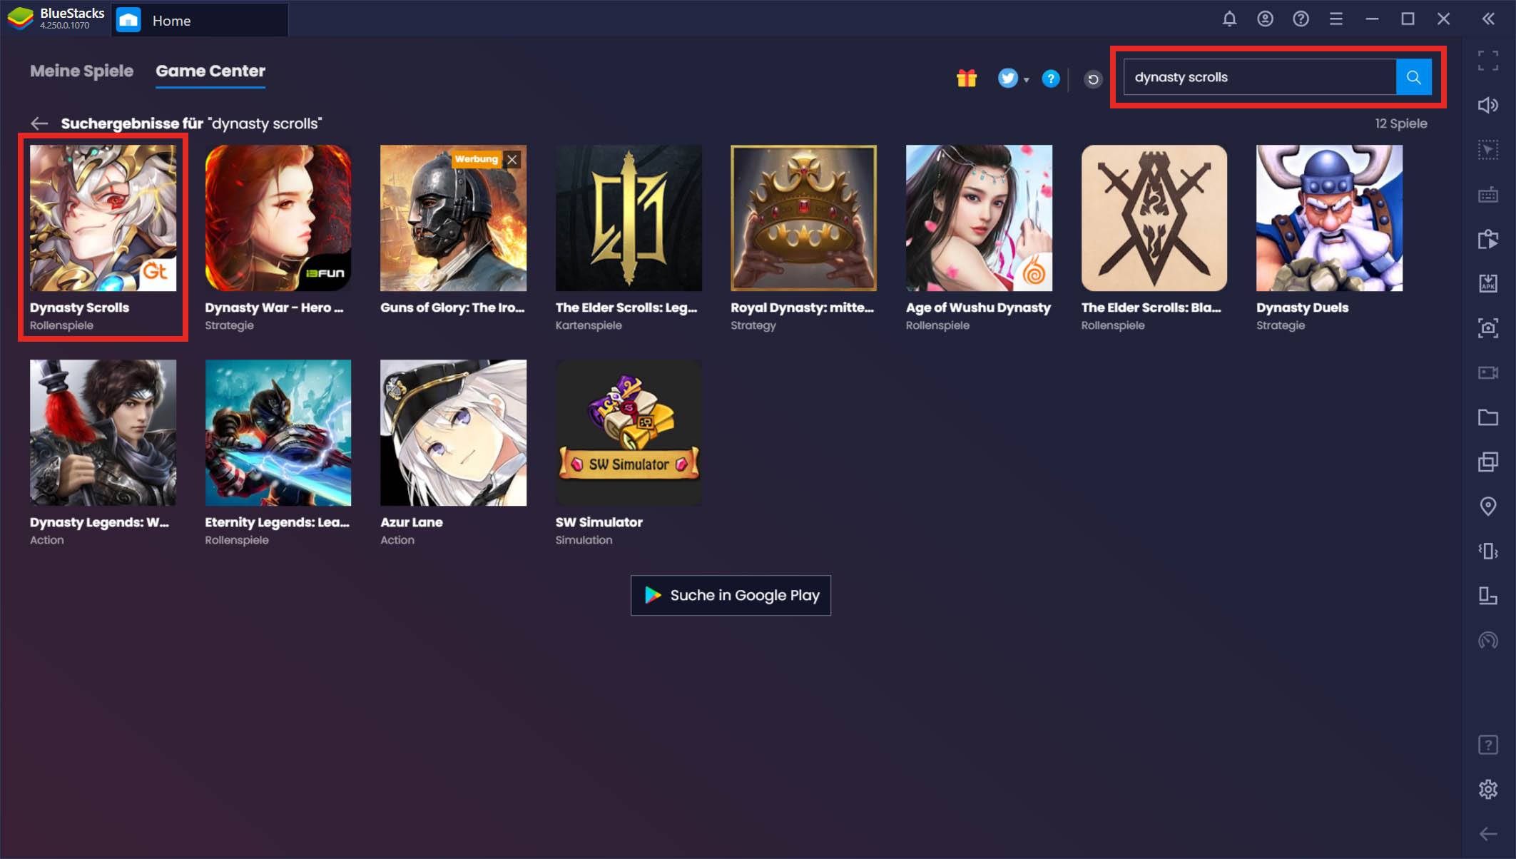Viewport: 1516px width, 859px height.
Task: Click the shake device icon
Action: coord(1488,551)
